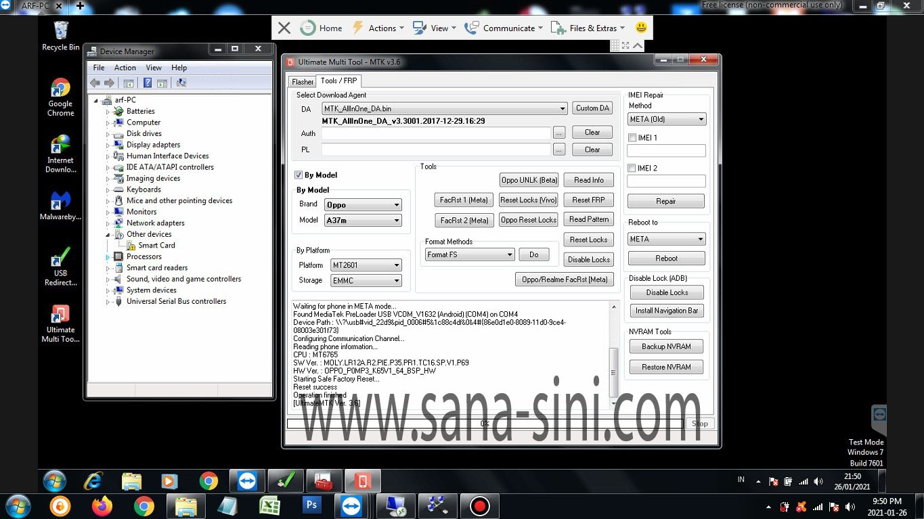Screen dimensions: 924x519
Task: Open the Action menu in Device Manager
Action: (125, 68)
